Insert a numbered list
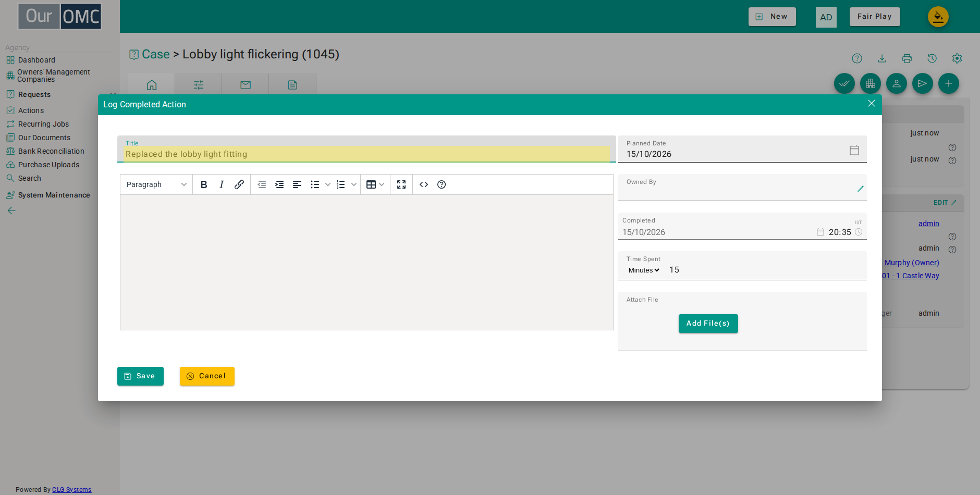This screenshot has height=495, width=980. (x=341, y=184)
